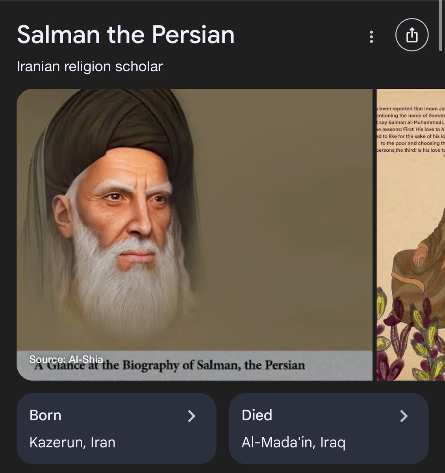Viewport: 445px width, 473px height.
Task: Click the scrollbar on the right edge
Action: click(x=441, y=26)
